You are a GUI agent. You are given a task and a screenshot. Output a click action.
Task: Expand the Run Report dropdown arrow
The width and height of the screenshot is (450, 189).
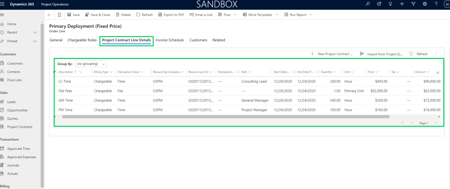(311, 15)
